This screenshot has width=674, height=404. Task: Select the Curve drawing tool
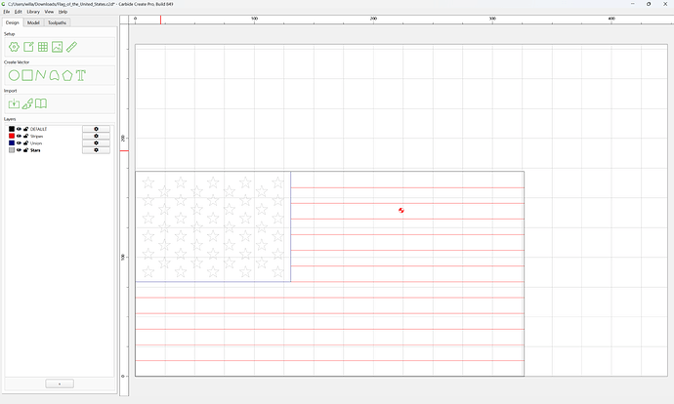pos(54,75)
